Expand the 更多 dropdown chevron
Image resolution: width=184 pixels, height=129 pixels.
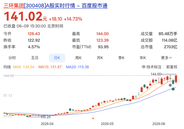171,58
